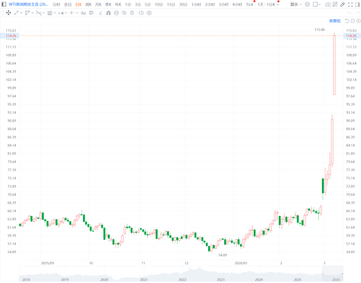Select the comment bubble note tool

tap(91, 13)
